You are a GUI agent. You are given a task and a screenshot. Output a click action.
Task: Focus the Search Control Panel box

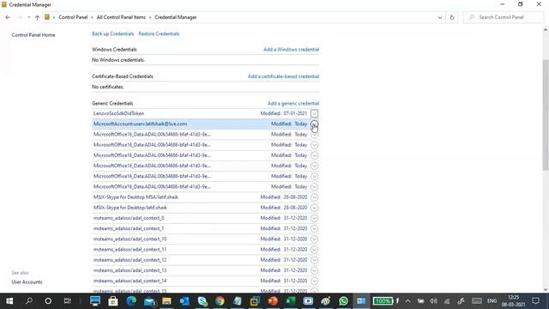point(504,17)
